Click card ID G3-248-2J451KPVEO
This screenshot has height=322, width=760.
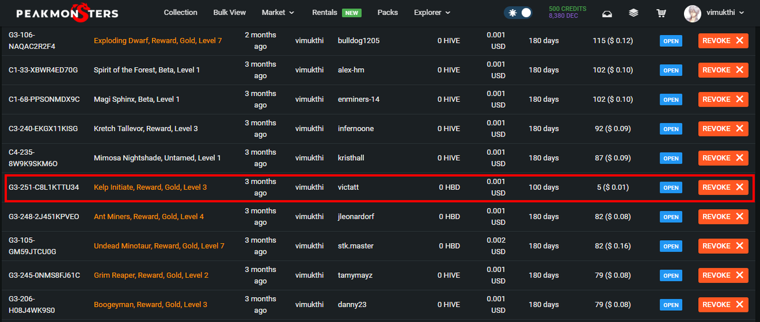pyautogui.click(x=44, y=217)
